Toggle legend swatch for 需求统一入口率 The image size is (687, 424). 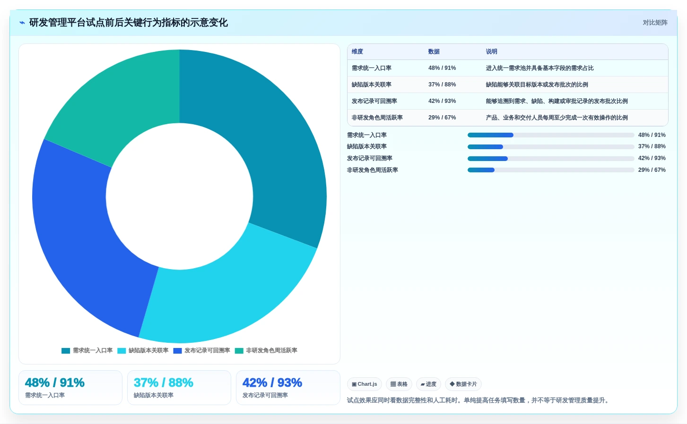pyautogui.click(x=66, y=351)
